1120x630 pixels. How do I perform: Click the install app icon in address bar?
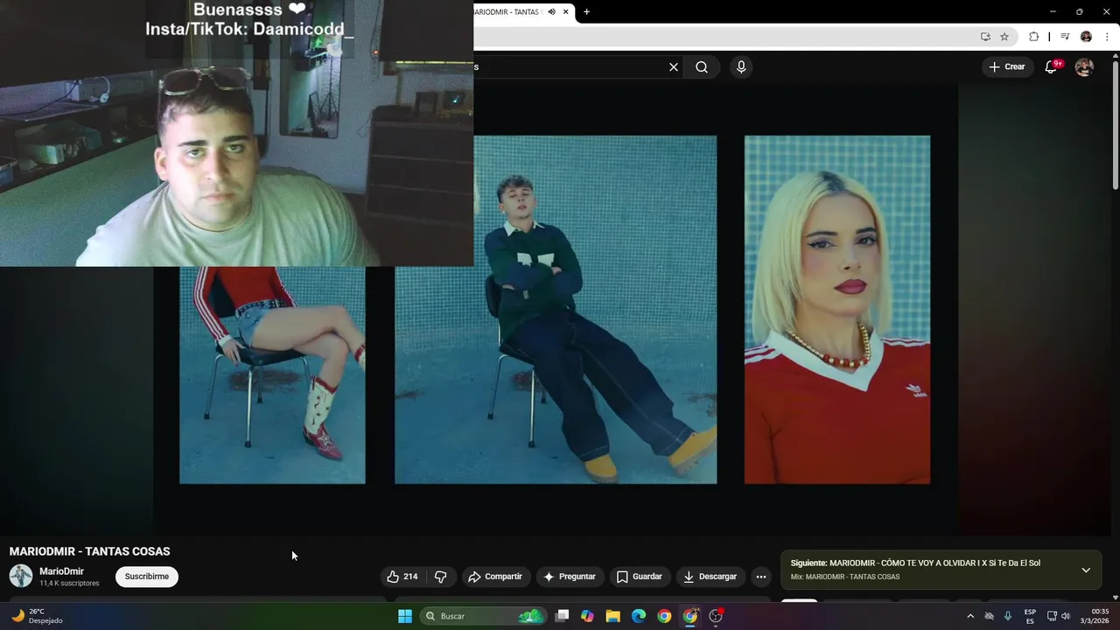(x=985, y=37)
